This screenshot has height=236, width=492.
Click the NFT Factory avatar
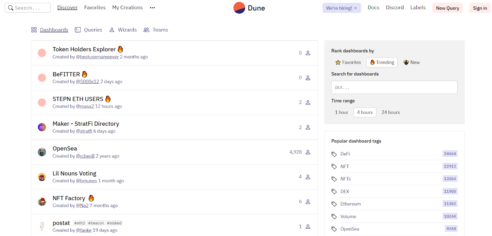click(x=42, y=202)
